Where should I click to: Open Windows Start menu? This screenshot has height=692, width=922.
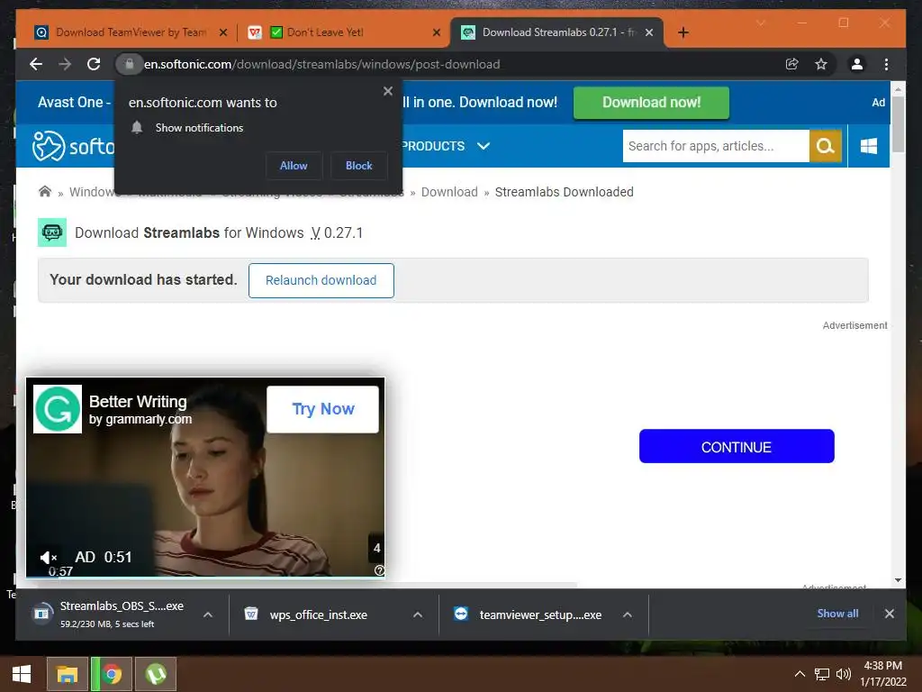tap(22, 674)
